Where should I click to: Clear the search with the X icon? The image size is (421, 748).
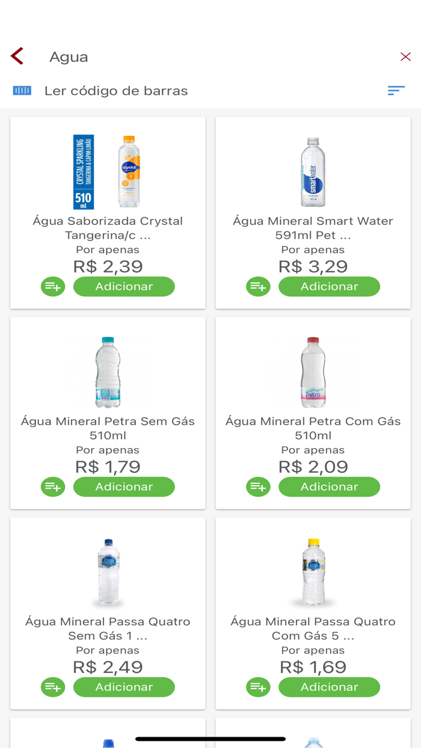point(405,56)
